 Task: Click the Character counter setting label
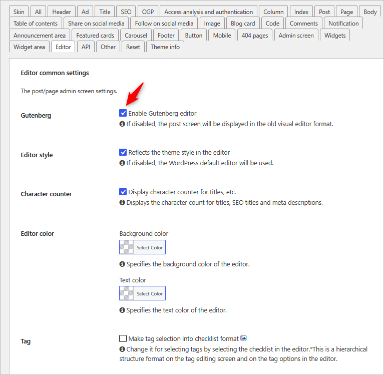[x=46, y=194]
